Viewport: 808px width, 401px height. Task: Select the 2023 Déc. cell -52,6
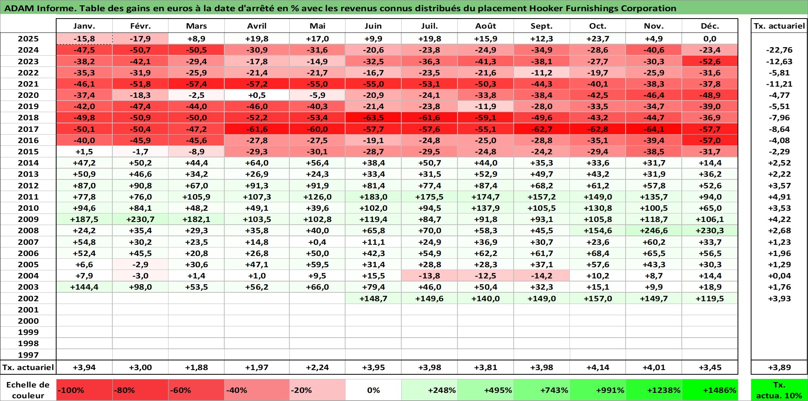[710, 61]
